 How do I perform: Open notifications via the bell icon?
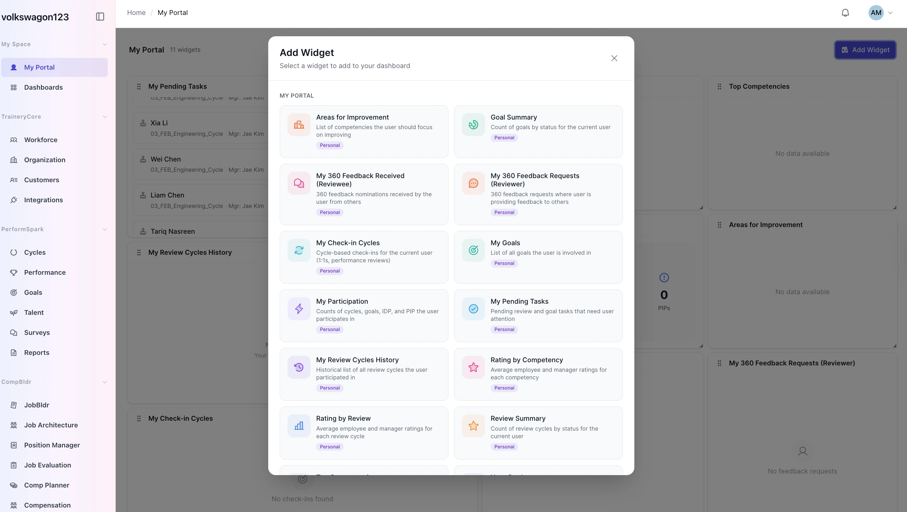click(845, 12)
